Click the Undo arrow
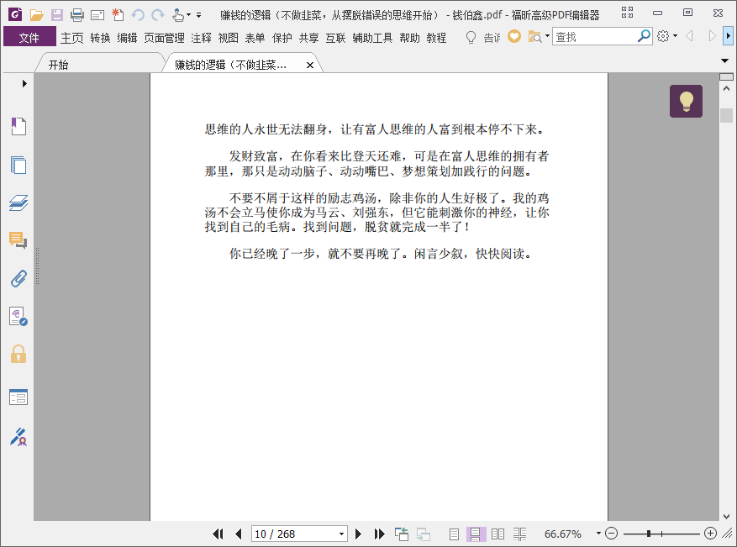 tap(137, 15)
